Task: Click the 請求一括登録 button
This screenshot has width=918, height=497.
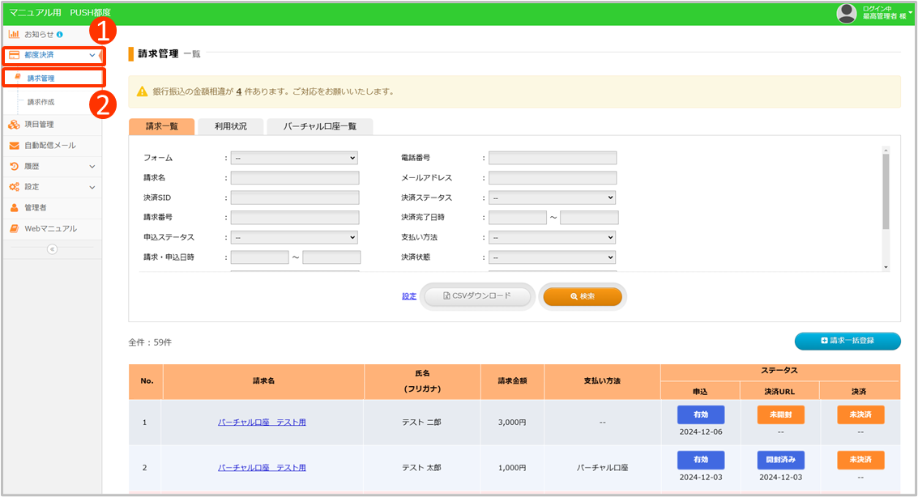Action: [848, 342]
